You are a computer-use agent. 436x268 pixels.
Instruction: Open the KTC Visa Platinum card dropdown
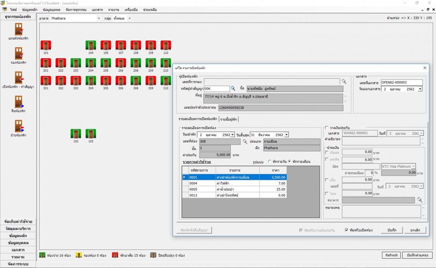(413, 166)
